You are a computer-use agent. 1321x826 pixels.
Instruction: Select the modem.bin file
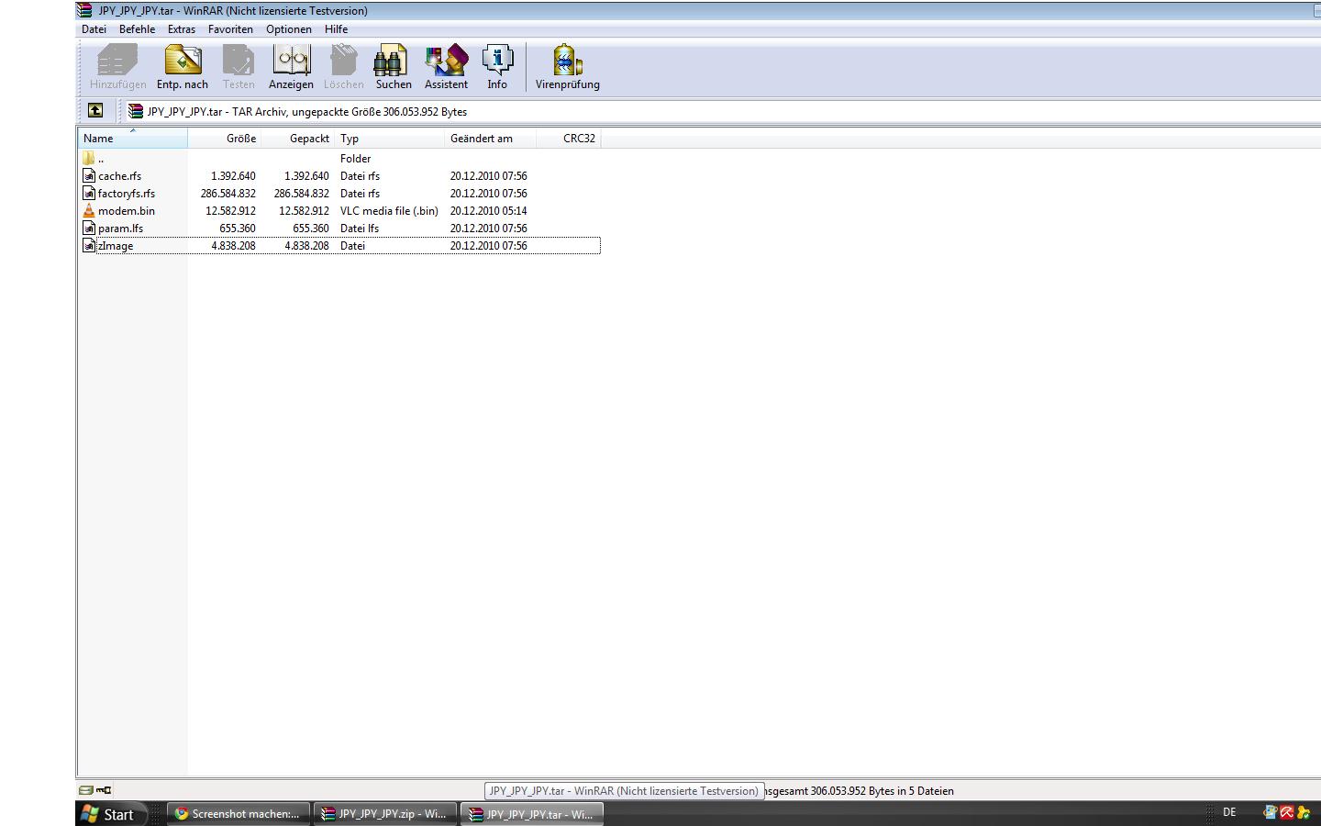click(x=127, y=211)
